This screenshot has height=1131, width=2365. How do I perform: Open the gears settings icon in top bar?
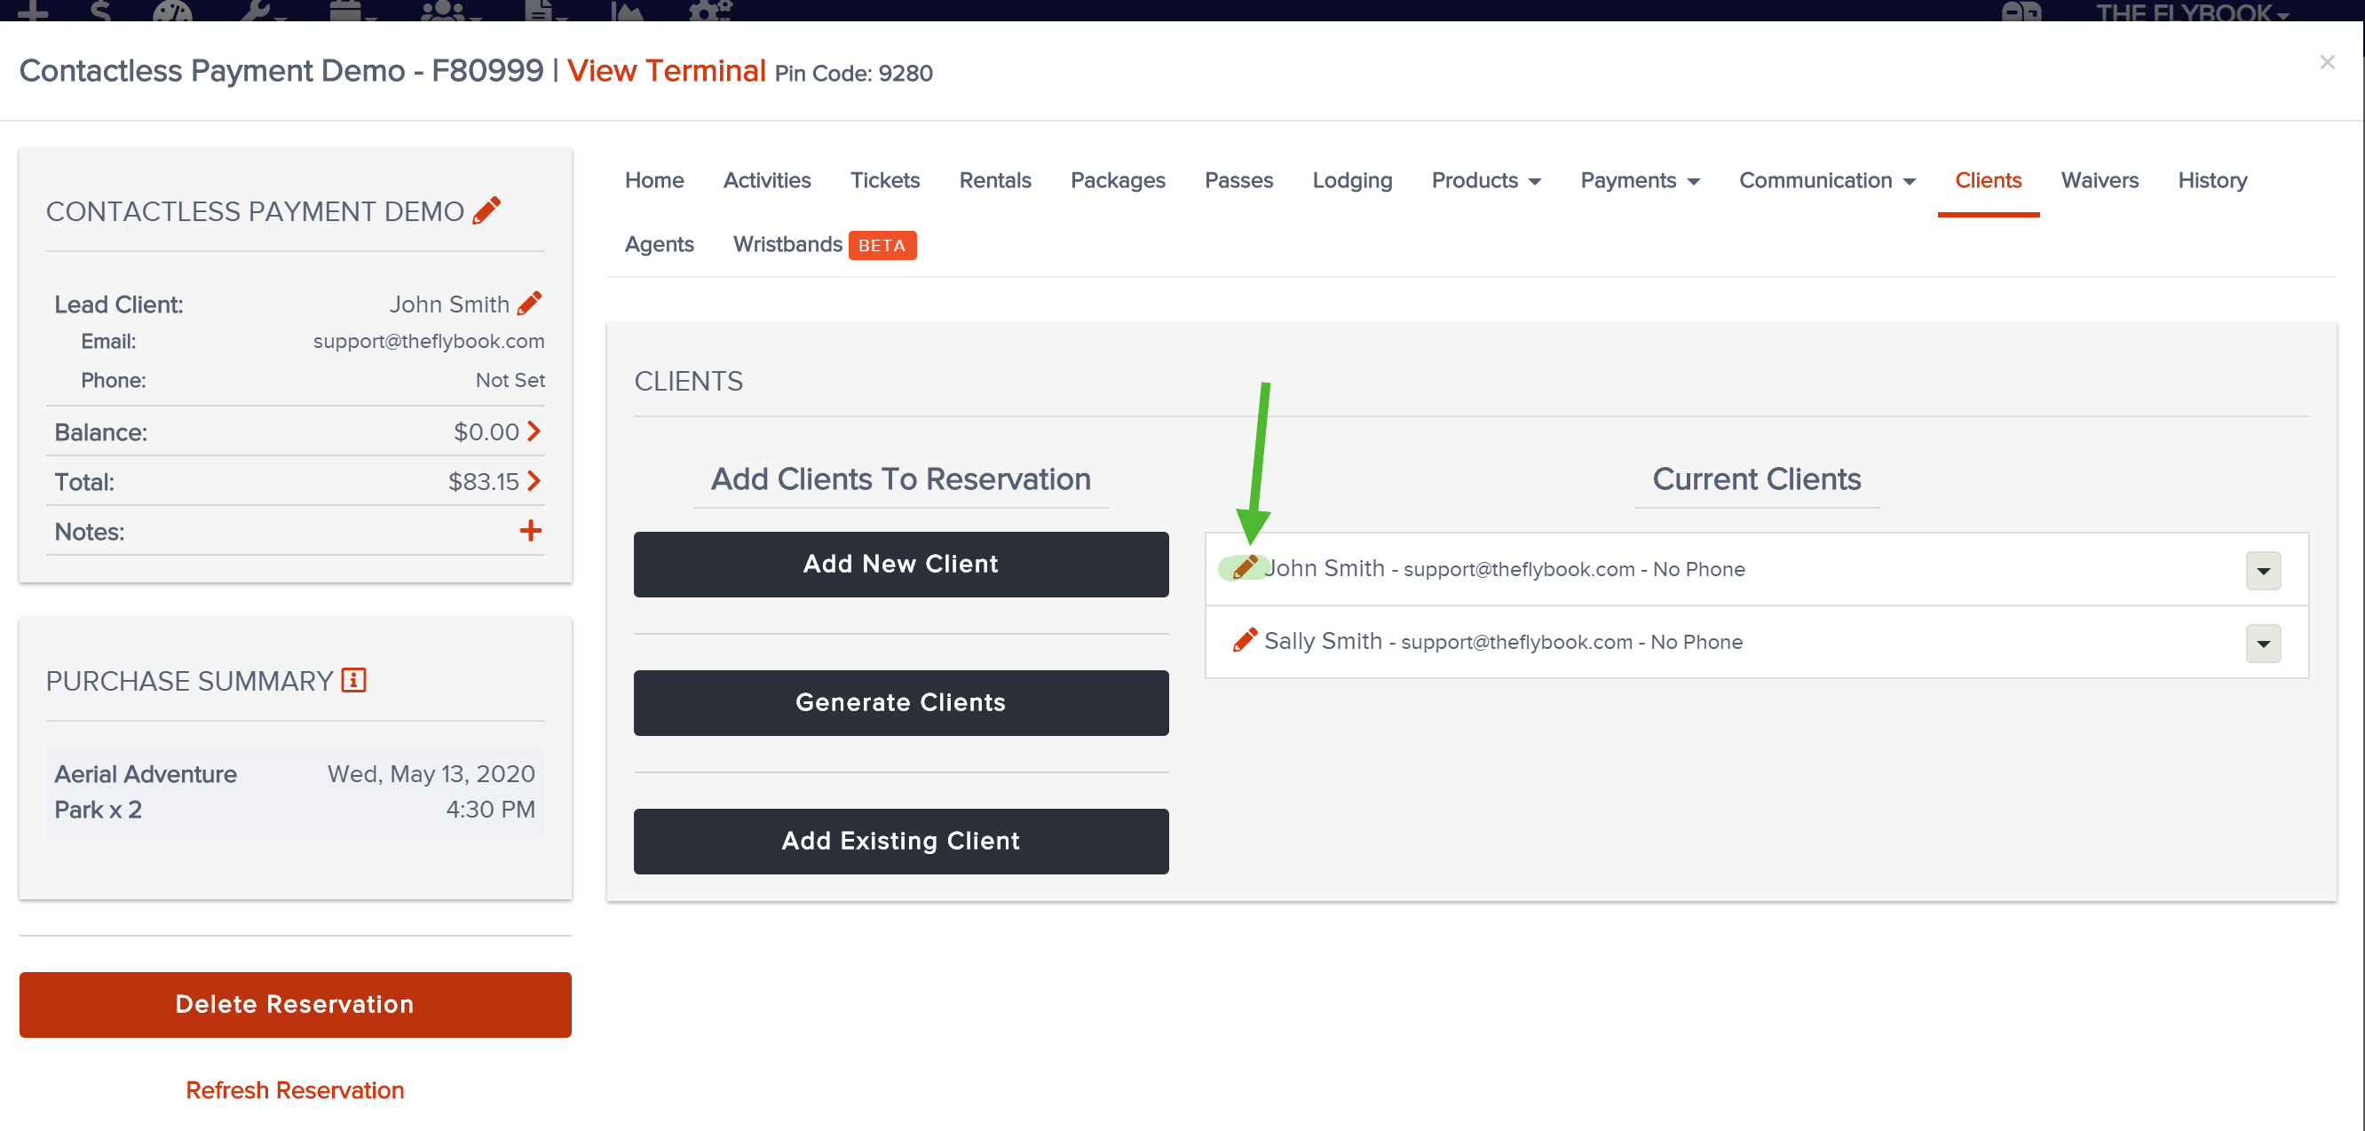click(x=710, y=10)
